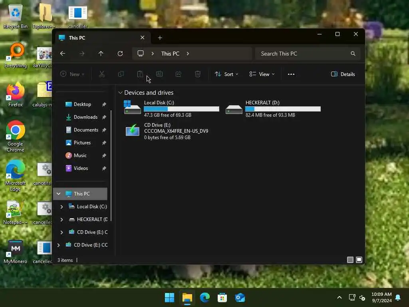The height and width of the screenshot is (307, 409).
Task: Click HECKERALT (D:) usage bar
Action: coord(283,109)
